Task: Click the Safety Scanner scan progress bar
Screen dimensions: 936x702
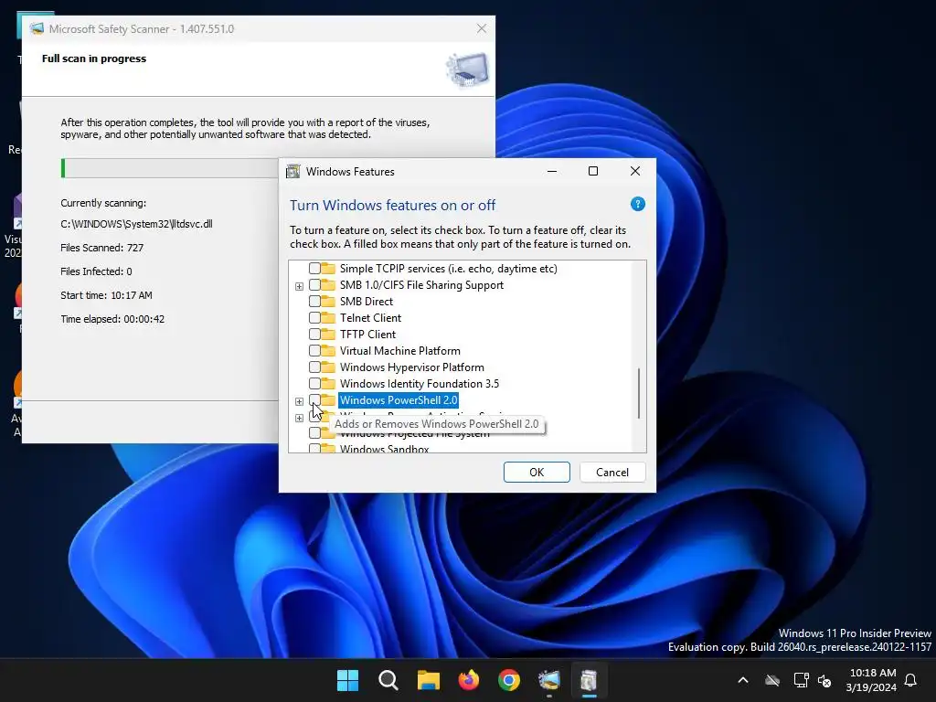Action: point(169,168)
